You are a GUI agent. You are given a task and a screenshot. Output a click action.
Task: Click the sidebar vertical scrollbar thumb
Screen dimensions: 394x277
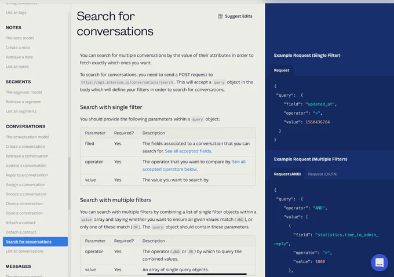[x=69, y=184]
